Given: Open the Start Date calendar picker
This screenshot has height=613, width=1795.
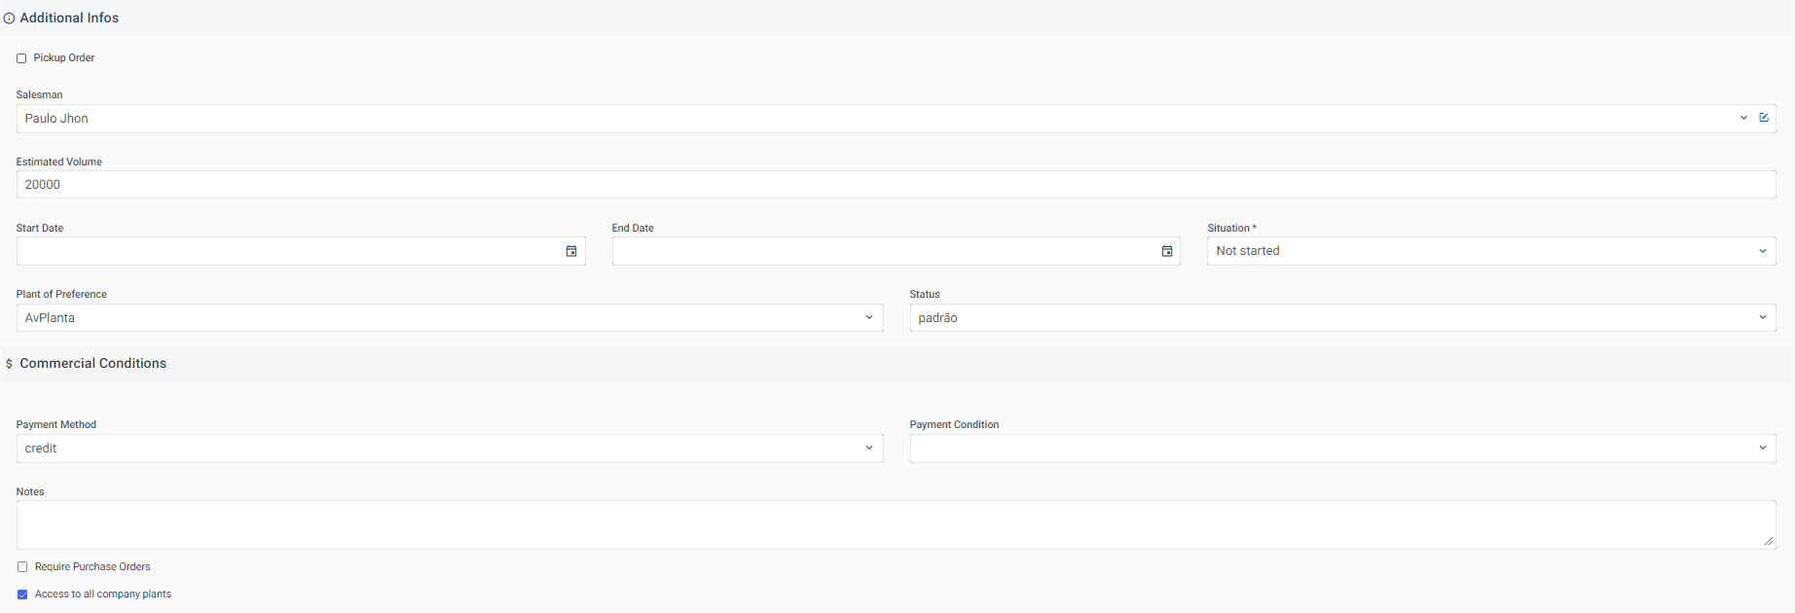Looking at the screenshot, I should [x=571, y=251].
